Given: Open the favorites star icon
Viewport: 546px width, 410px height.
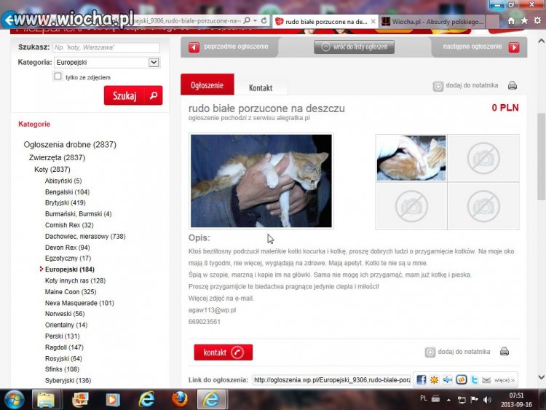Looking at the screenshot, I should pyautogui.click(x=524, y=21).
